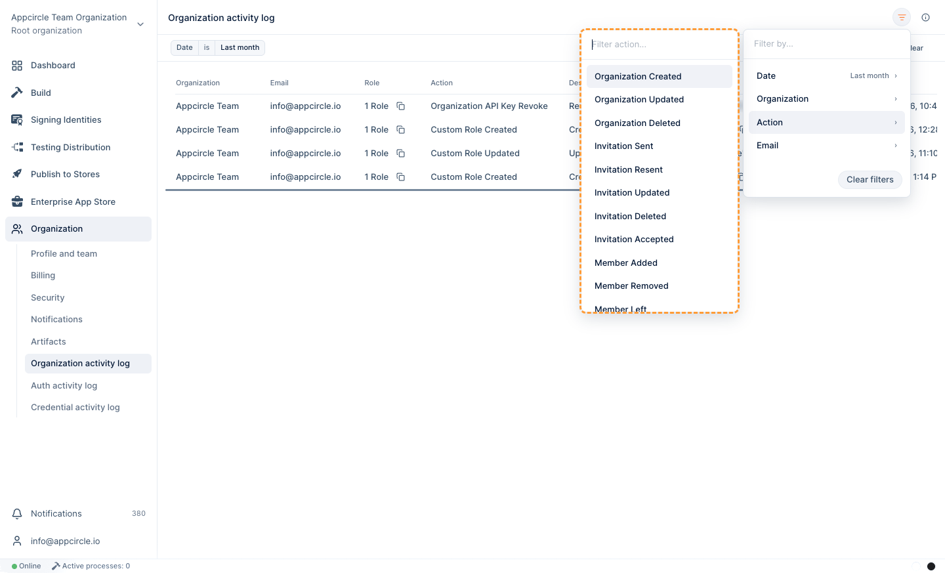Viewport: 945px width, 573px height.
Task: Choose Invitation Sent from action list
Action: (x=660, y=146)
